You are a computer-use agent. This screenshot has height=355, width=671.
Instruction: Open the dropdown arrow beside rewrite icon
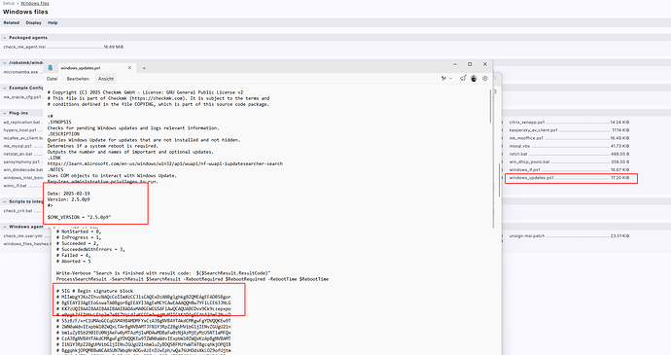point(450,79)
